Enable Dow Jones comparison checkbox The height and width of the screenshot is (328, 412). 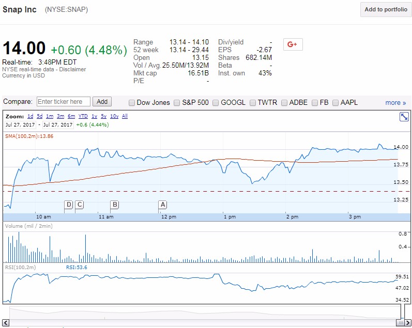pyautogui.click(x=132, y=103)
